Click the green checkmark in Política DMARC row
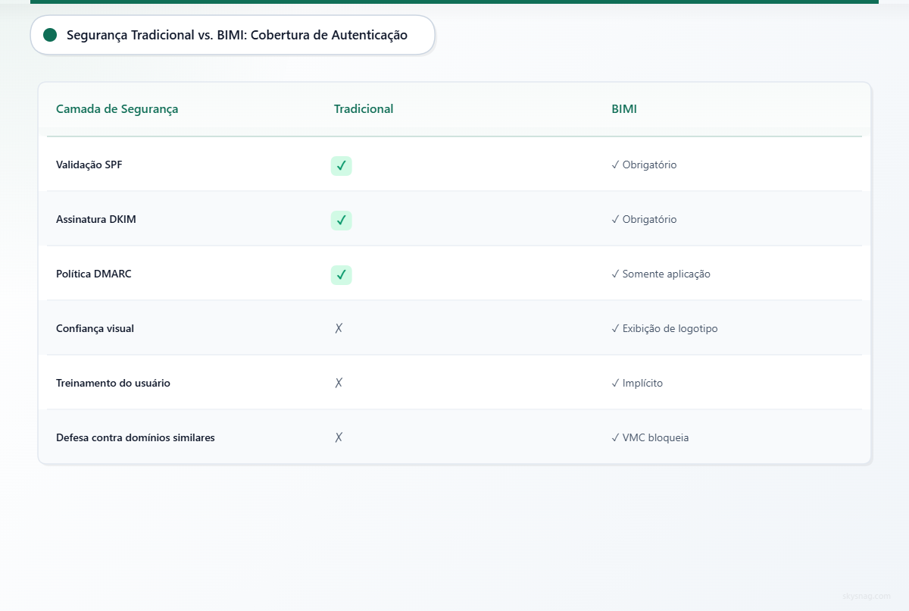Image resolution: width=909 pixels, height=611 pixels. click(x=342, y=274)
